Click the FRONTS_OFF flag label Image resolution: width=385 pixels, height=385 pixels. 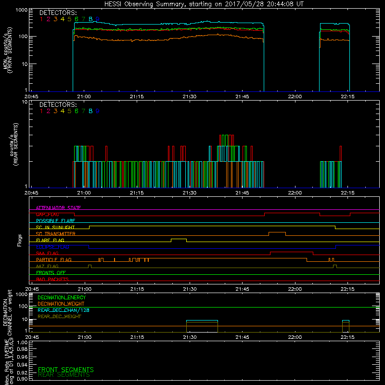51,273
